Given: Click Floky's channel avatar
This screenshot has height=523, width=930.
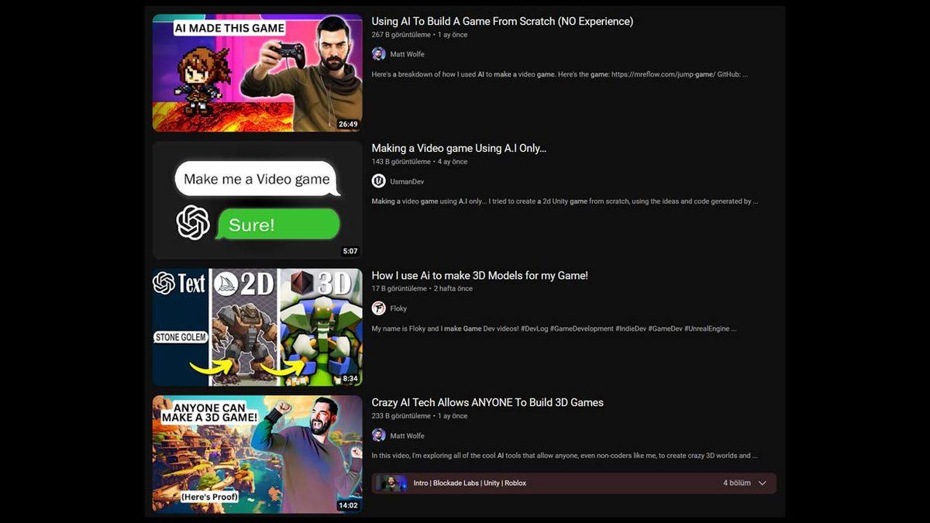Looking at the screenshot, I should click(x=378, y=308).
